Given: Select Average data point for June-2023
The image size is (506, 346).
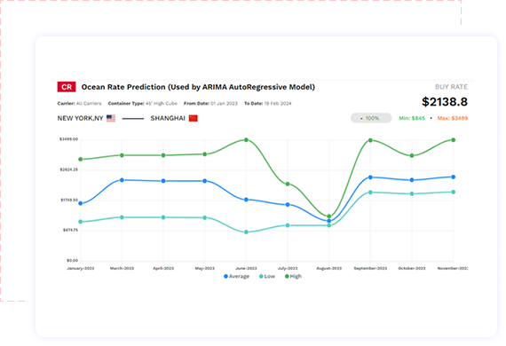Looking at the screenshot, I should [x=246, y=200].
